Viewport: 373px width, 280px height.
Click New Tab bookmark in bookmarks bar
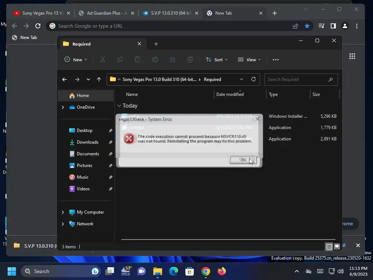25,38
